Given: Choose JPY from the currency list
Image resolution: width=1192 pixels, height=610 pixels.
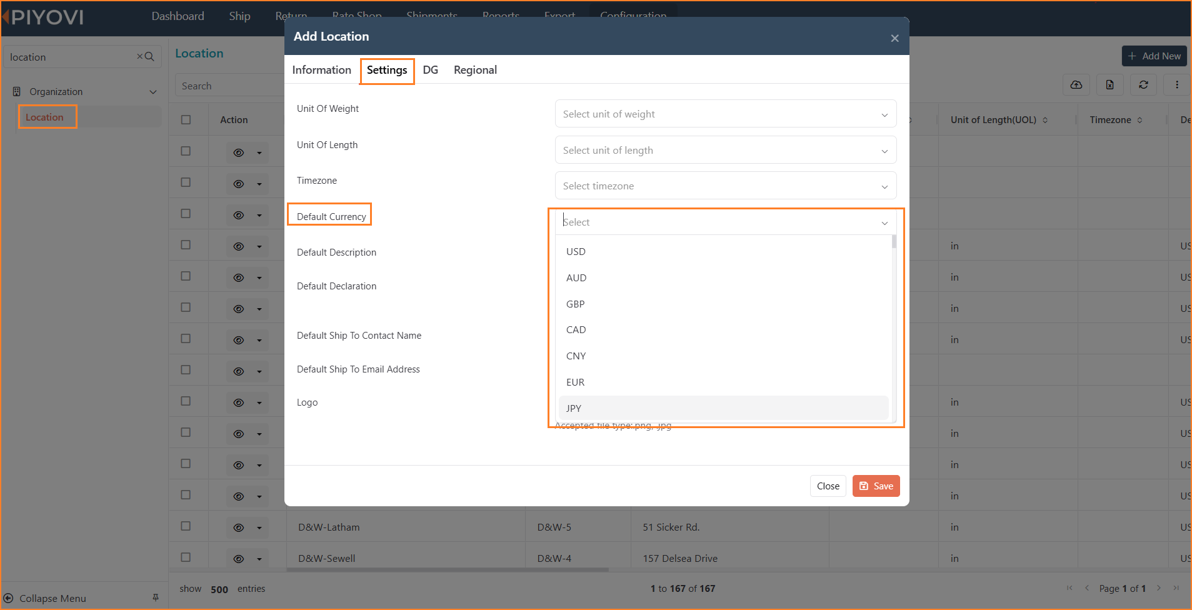Looking at the screenshot, I should (723, 408).
